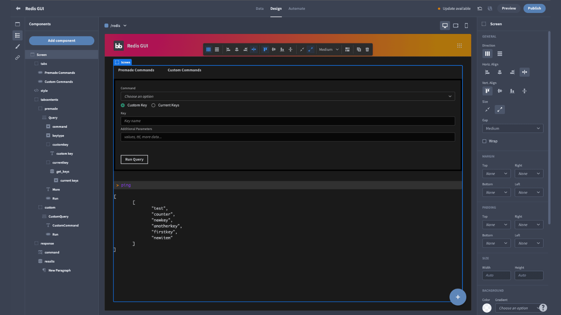Open the Command 'Choose an option' dropdown
561x315 pixels.
click(288, 96)
